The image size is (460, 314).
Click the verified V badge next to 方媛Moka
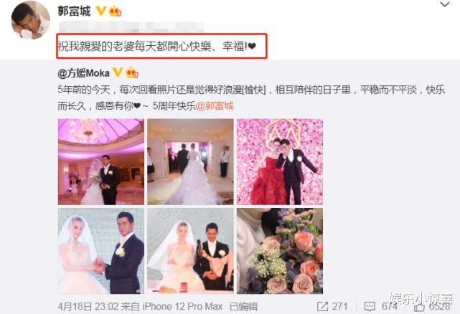pyautogui.click(x=118, y=72)
